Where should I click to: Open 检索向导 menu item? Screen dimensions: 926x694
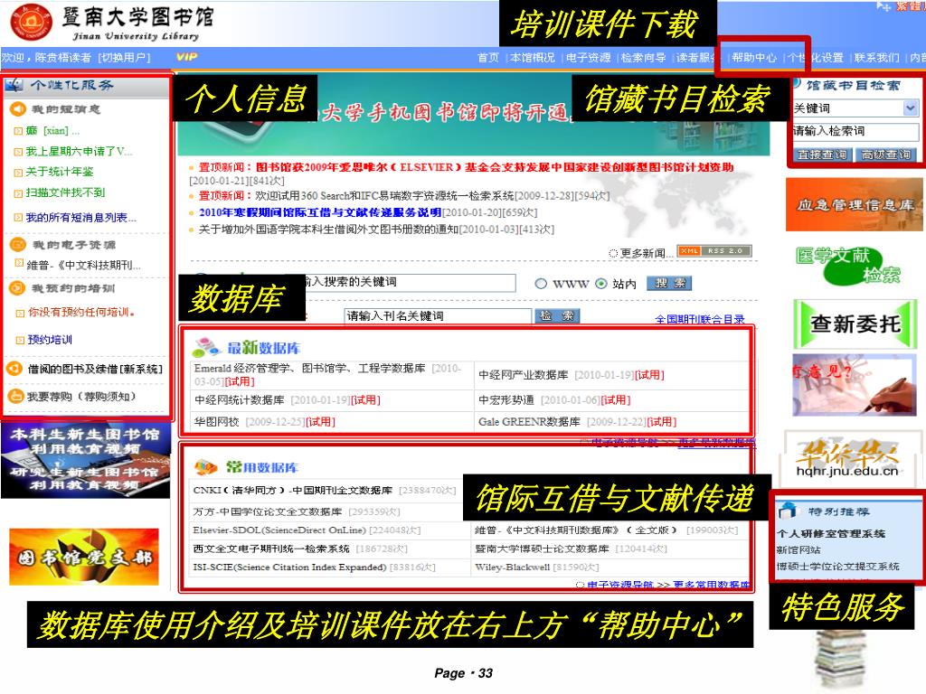click(643, 57)
